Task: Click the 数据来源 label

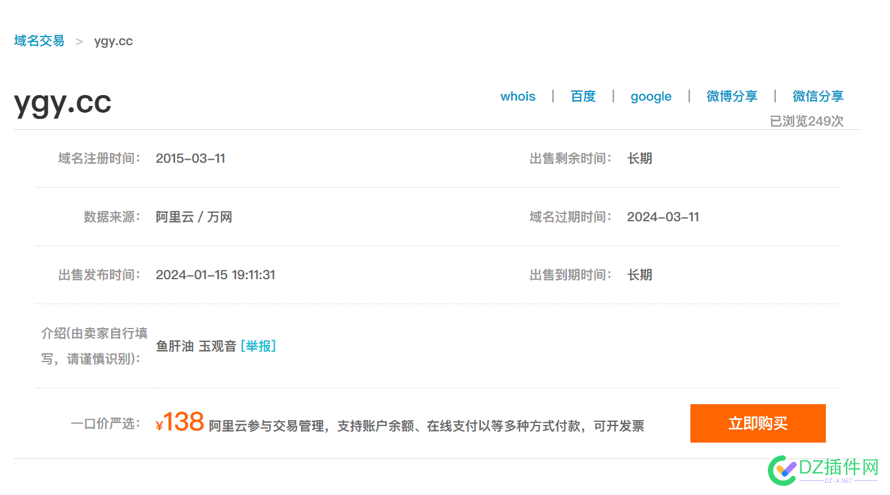Action: click(x=112, y=217)
